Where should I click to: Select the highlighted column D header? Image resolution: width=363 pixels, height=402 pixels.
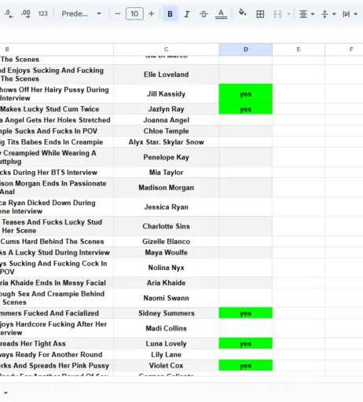click(x=246, y=49)
